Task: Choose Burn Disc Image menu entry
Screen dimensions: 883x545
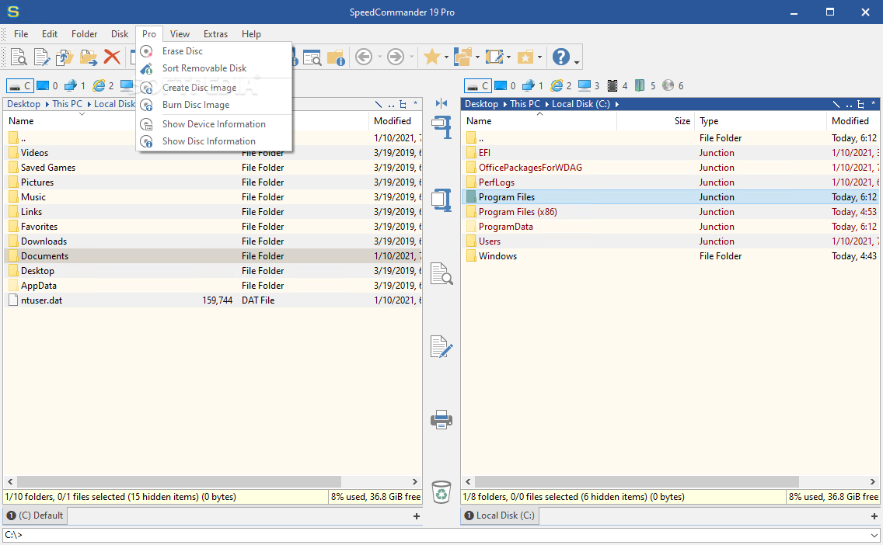Action: tap(214, 105)
